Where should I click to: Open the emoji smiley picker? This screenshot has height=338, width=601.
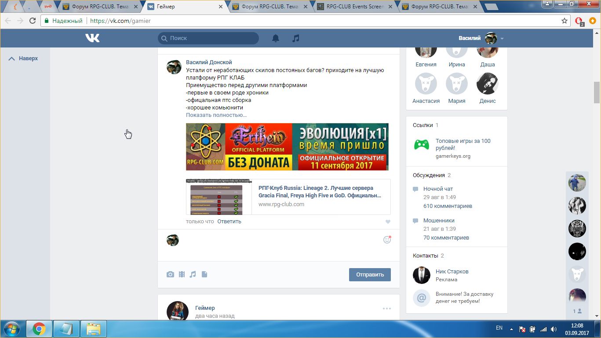pyautogui.click(x=387, y=240)
